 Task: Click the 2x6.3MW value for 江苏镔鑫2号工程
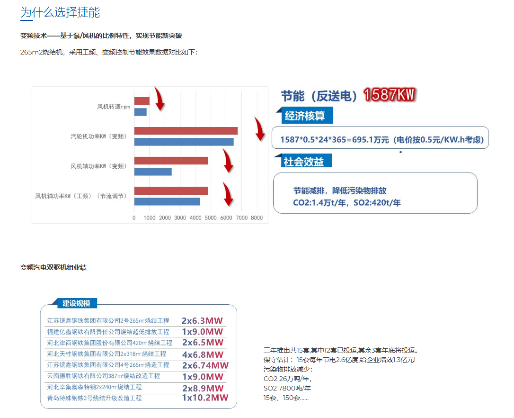(203, 321)
